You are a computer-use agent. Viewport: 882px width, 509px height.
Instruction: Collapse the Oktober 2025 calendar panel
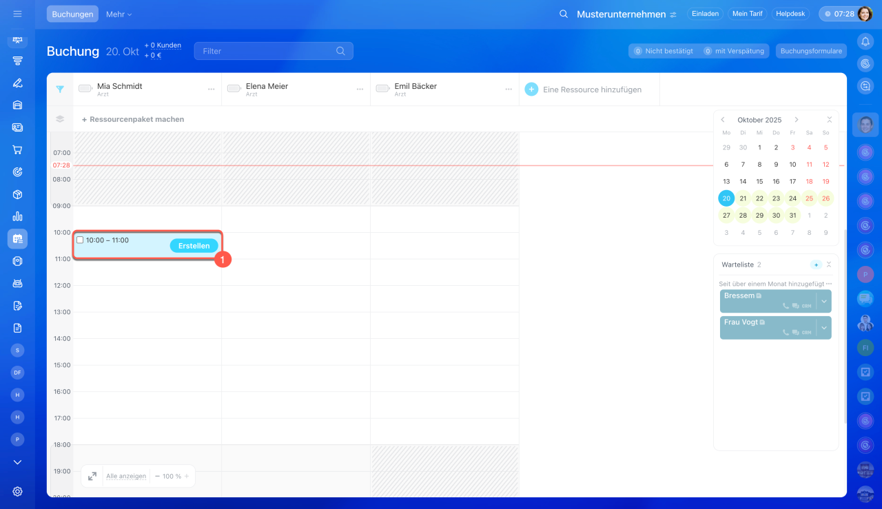click(829, 120)
